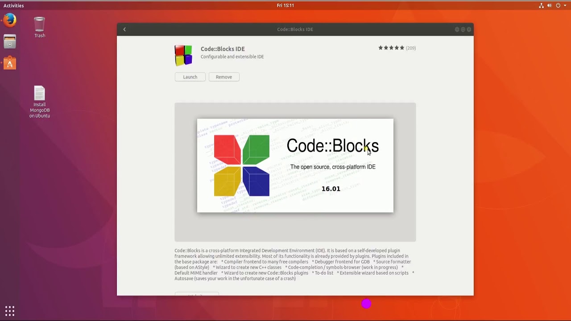Open the Files manager in dock
The height and width of the screenshot is (321, 571).
pyautogui.click(x=9, y=42)
